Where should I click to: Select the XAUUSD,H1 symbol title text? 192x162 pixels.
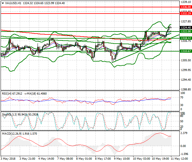13,3
